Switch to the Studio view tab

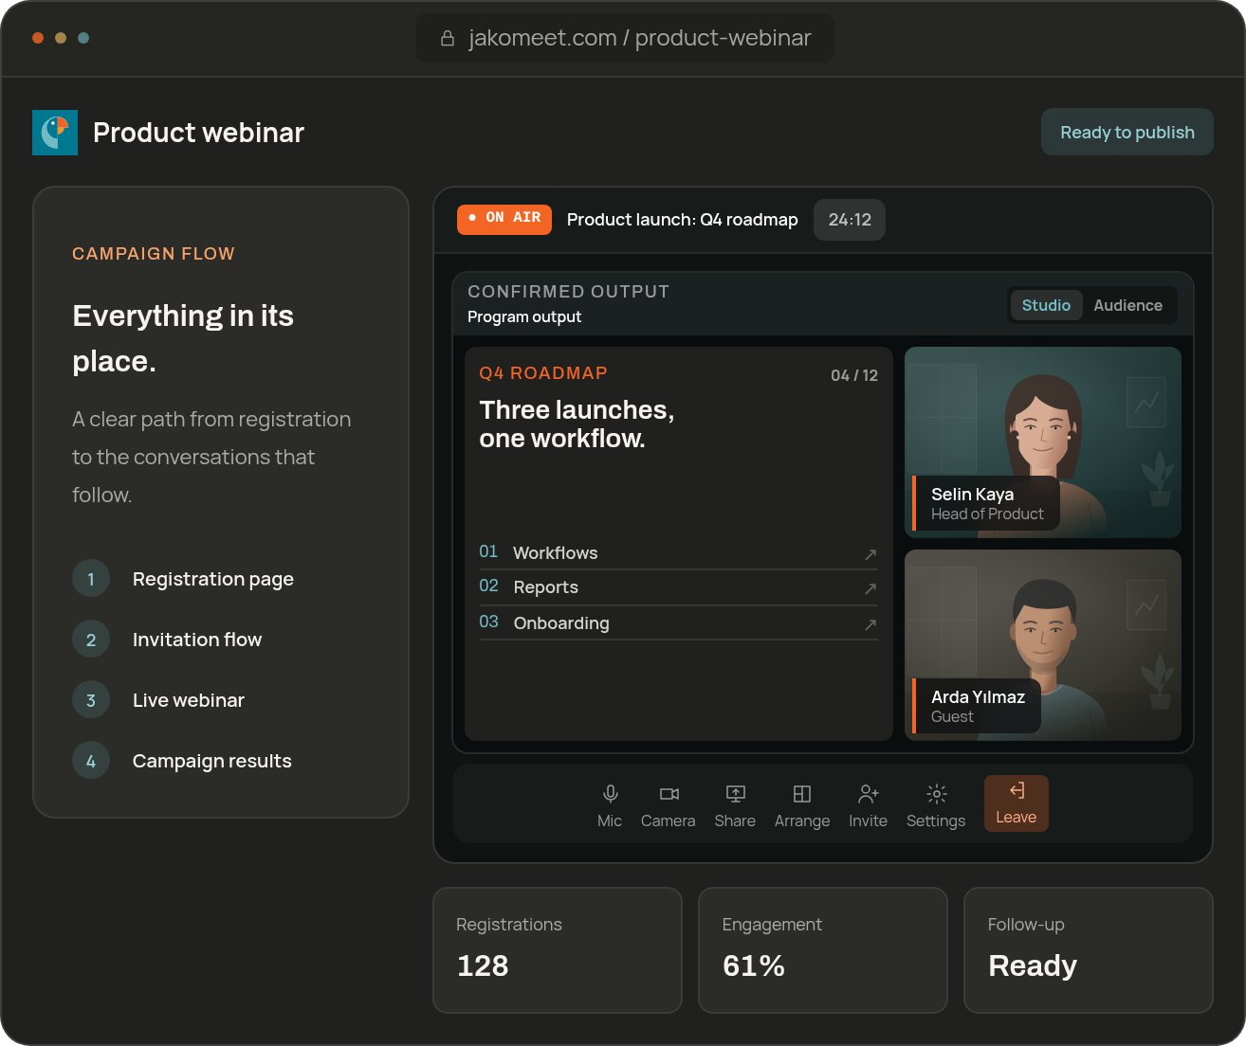pos(1046,305)
